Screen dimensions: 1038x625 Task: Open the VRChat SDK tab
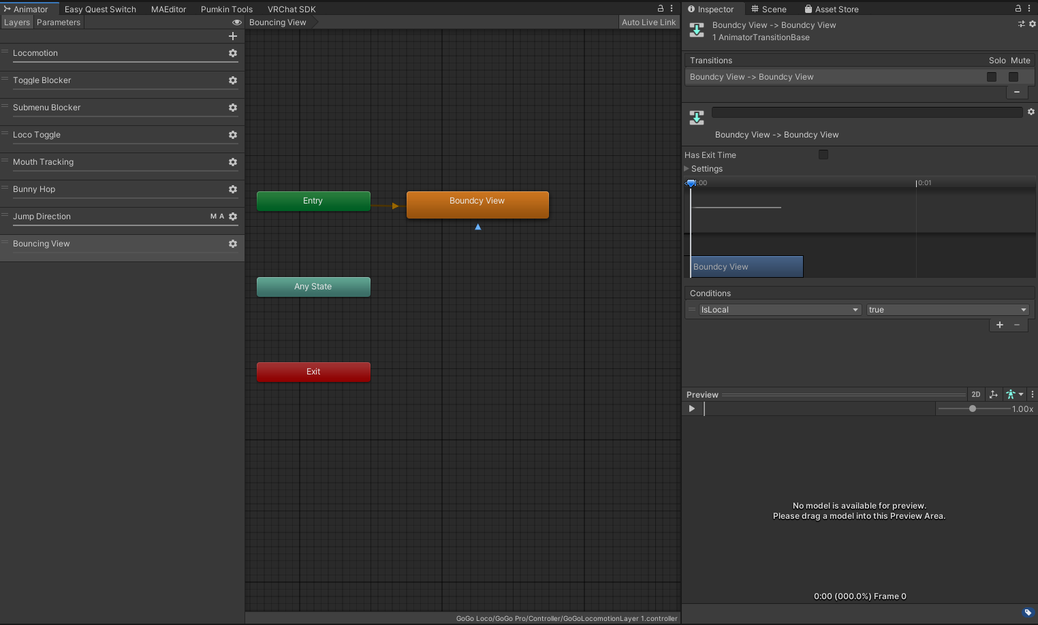point(292,9)
